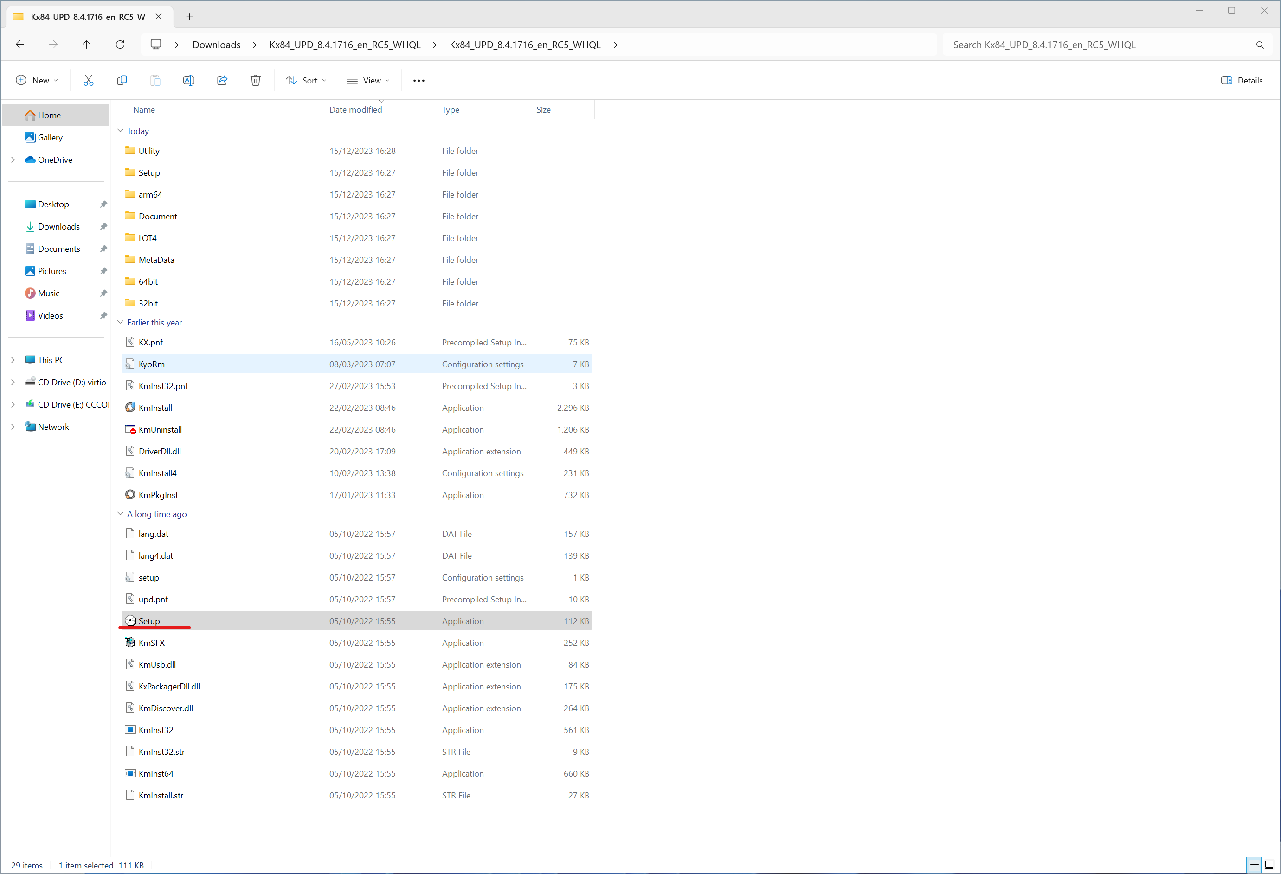Expand the OneDrive tree node
1281x874 pixels.
click(x=13, y=159)
